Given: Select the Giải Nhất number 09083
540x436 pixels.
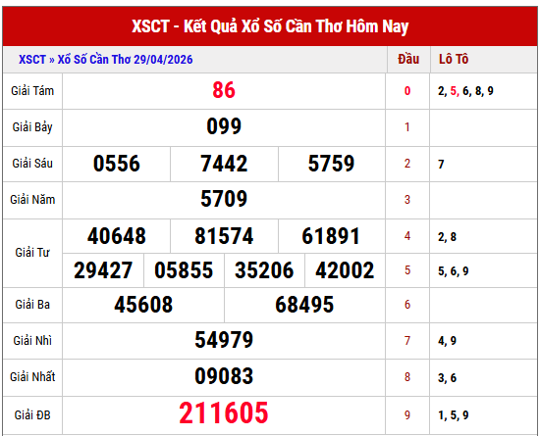Looking at the screenshot, I should (x=224, y=376).
